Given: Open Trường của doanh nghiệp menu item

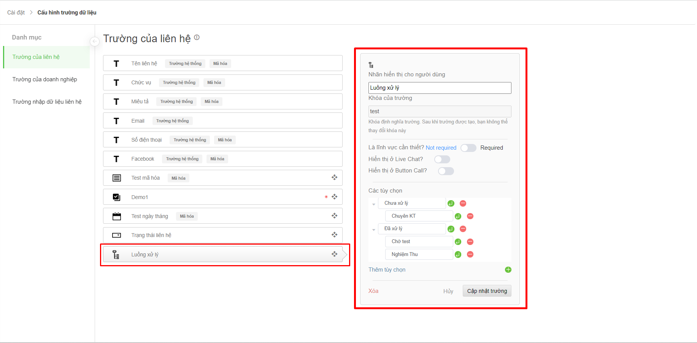Looking at the screenshot, I should 44,79.
